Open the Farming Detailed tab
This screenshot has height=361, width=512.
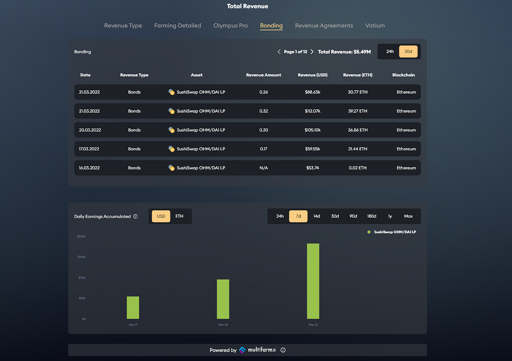click(x=177, y=26)
